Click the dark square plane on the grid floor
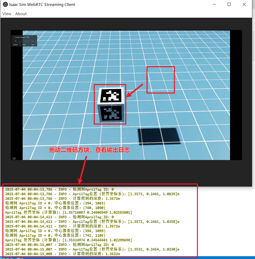Screen dimensions: 255x259 [x=159, y=136]
